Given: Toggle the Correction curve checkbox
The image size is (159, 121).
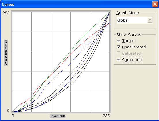Looking at the screenshot, I should [118, 59].
